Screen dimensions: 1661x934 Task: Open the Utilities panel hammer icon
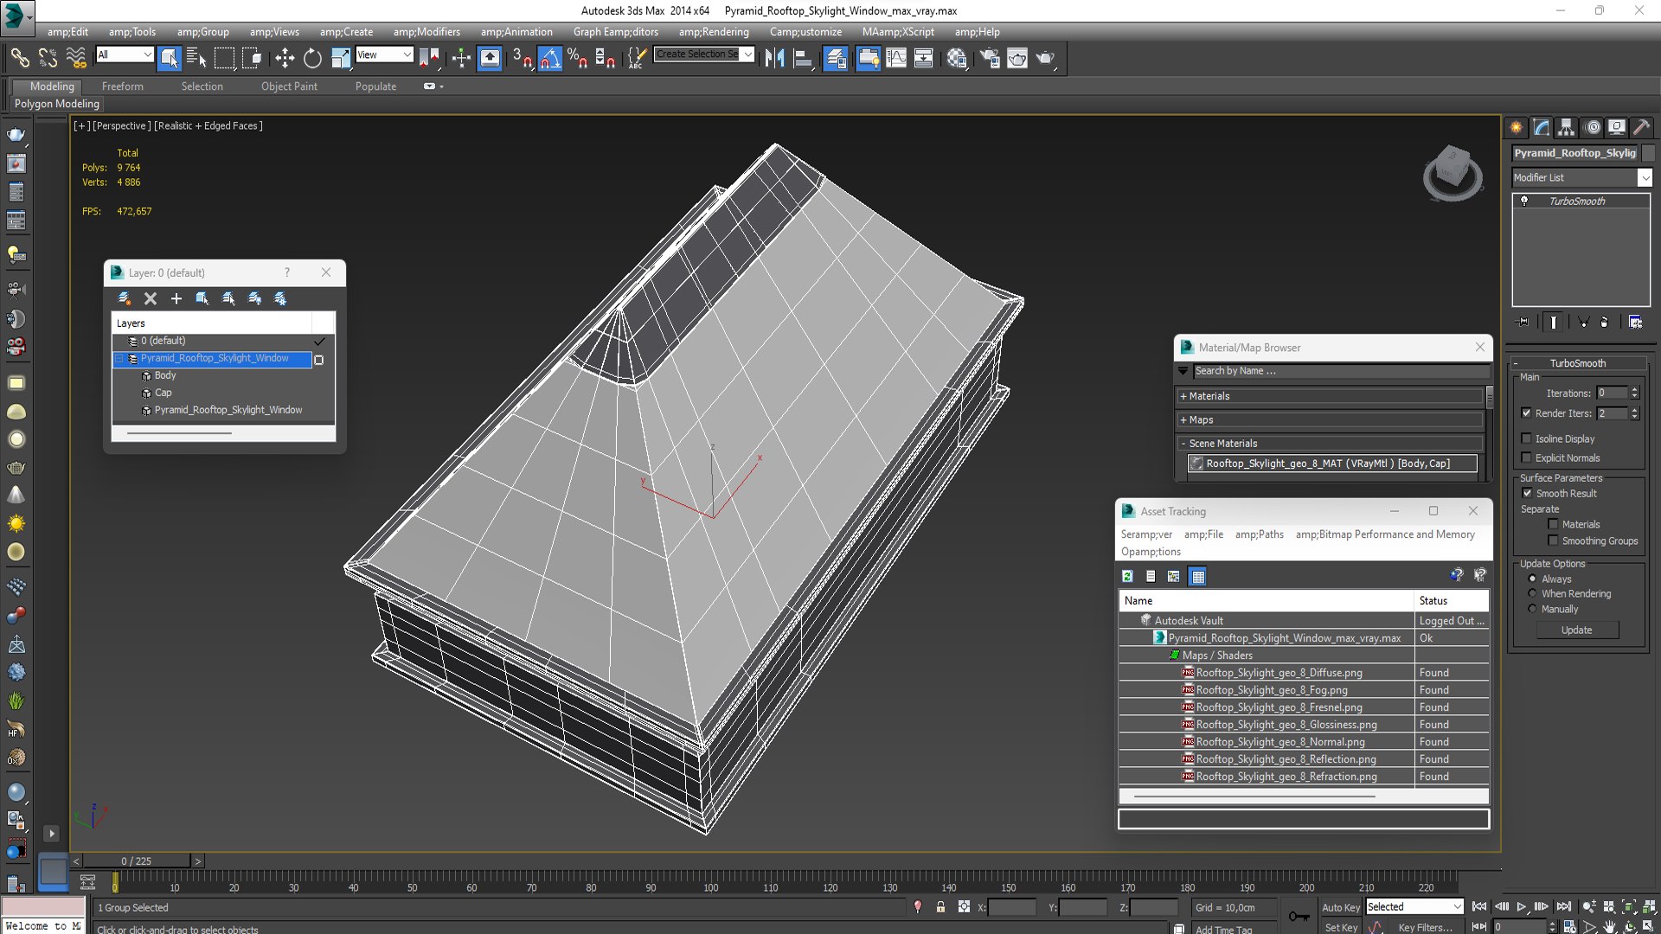1641,127
